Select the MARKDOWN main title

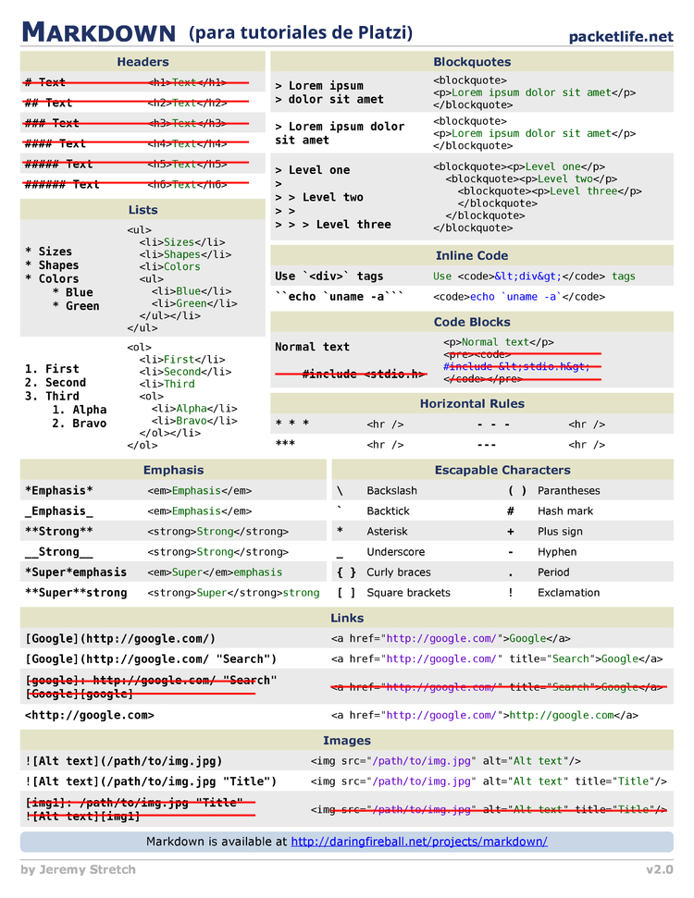pyautogui.click(x=99, y=32)
